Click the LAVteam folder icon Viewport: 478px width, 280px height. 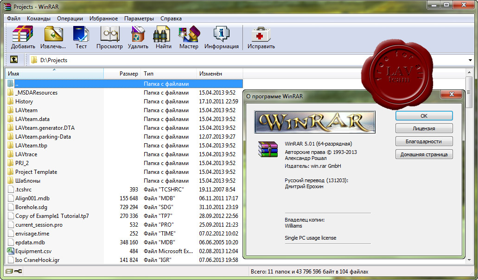click(x=11, y=110)
